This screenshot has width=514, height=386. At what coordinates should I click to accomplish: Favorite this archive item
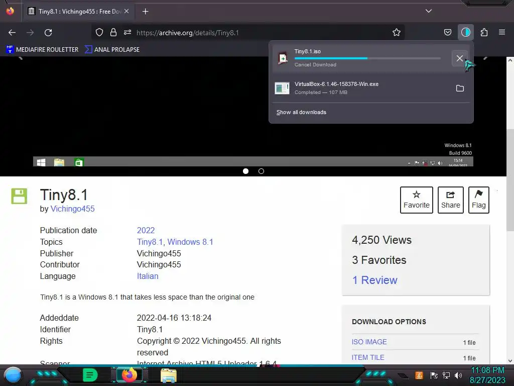click(416, 200)
